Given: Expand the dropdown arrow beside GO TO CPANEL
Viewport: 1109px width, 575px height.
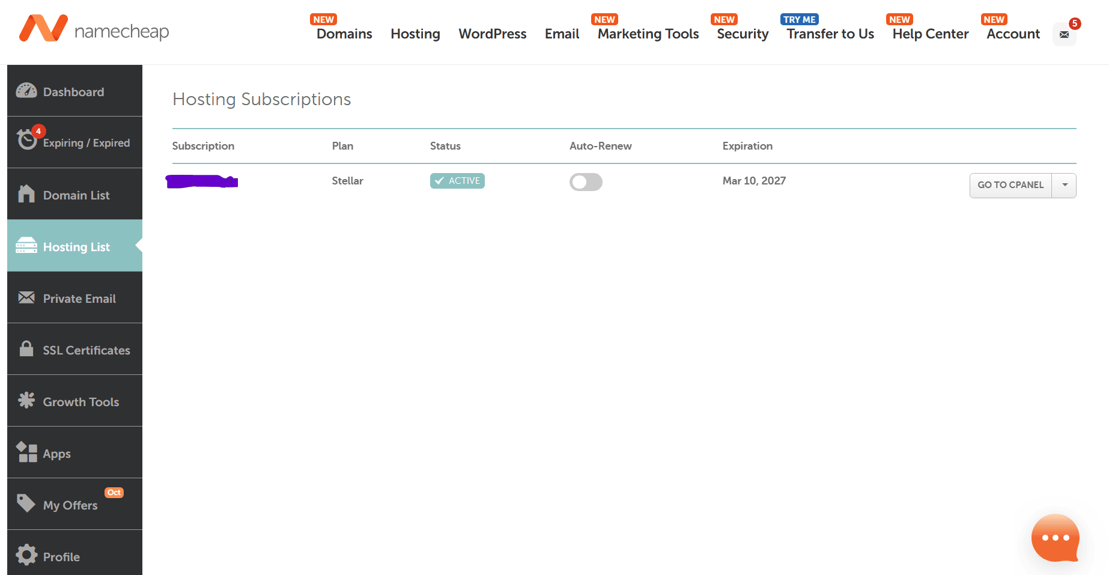Looking at the screenshot, I should (x=1065, y=185).
